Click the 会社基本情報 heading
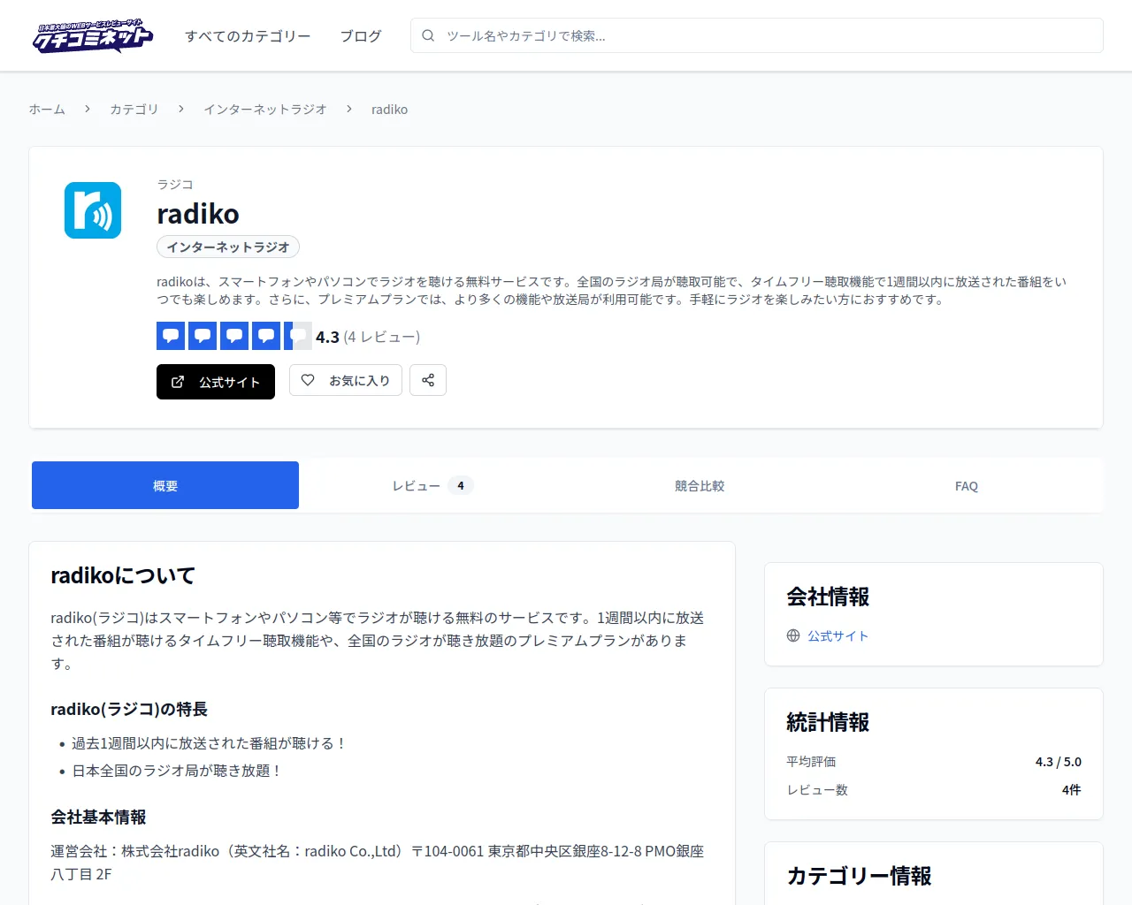The image size is (1132, 905). (98, 817)
